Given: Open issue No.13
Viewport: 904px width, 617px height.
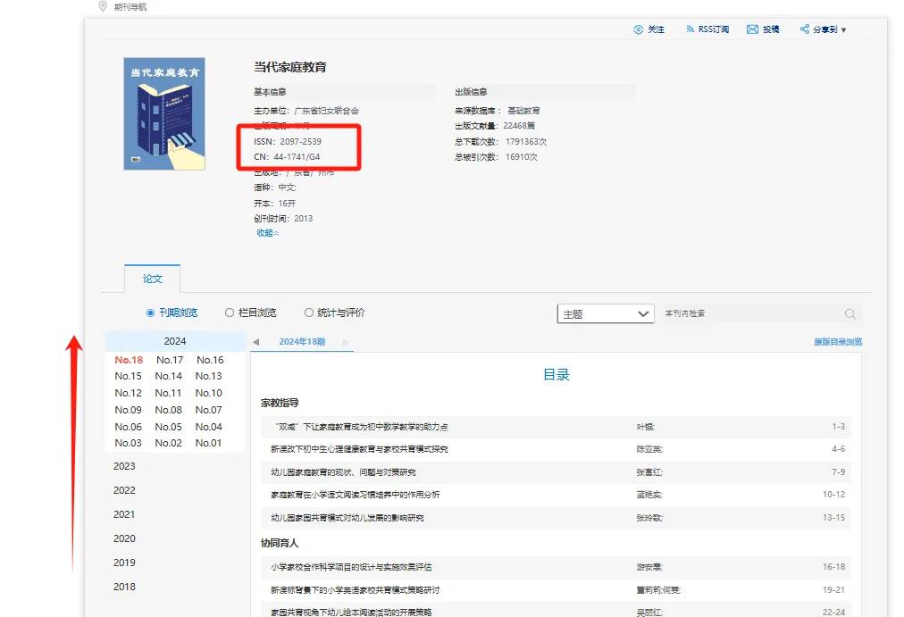Looking at the screenshot, I should click(x=209, y=376).
